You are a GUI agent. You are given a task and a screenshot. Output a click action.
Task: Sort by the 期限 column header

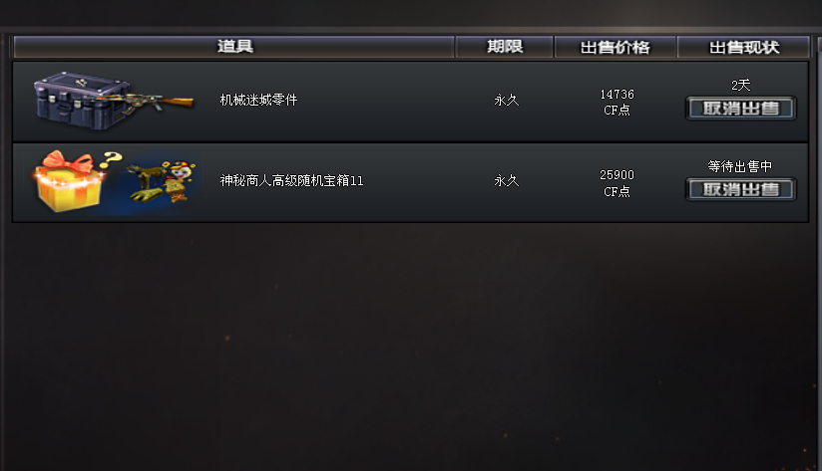[x=505, y=47]
